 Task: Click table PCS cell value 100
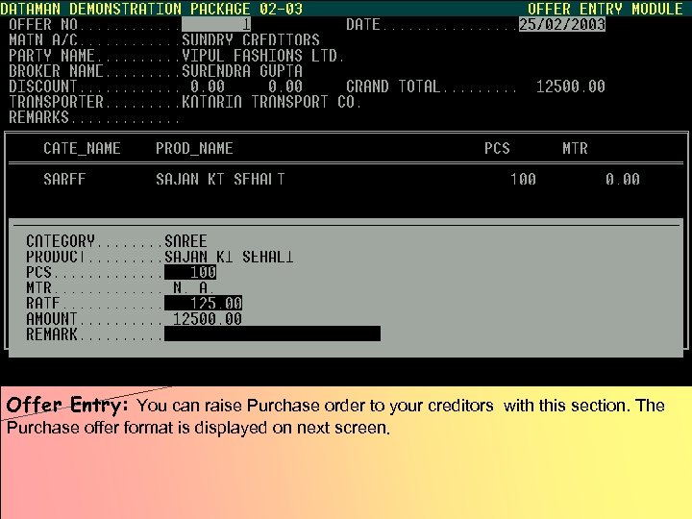523,179
